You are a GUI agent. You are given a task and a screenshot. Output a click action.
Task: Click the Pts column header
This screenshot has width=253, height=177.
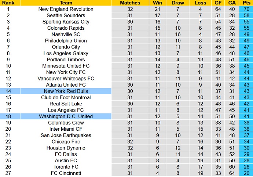pos(246,3)
